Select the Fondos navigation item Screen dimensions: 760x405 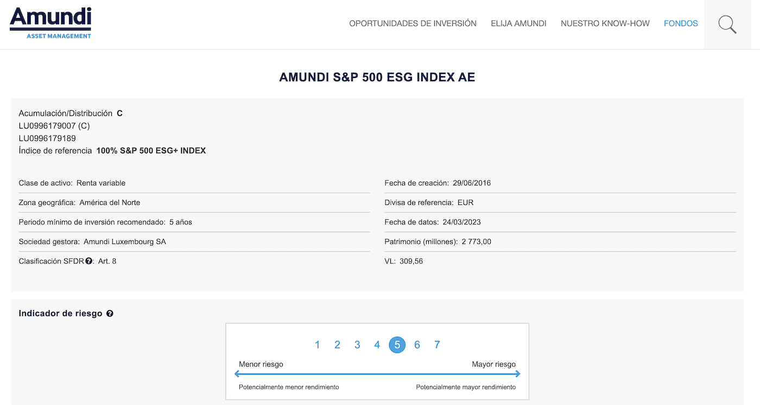pos(681,23)
